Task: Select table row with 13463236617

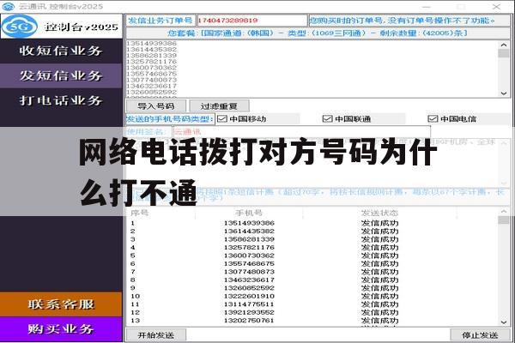Action: (x=312, y=280)
